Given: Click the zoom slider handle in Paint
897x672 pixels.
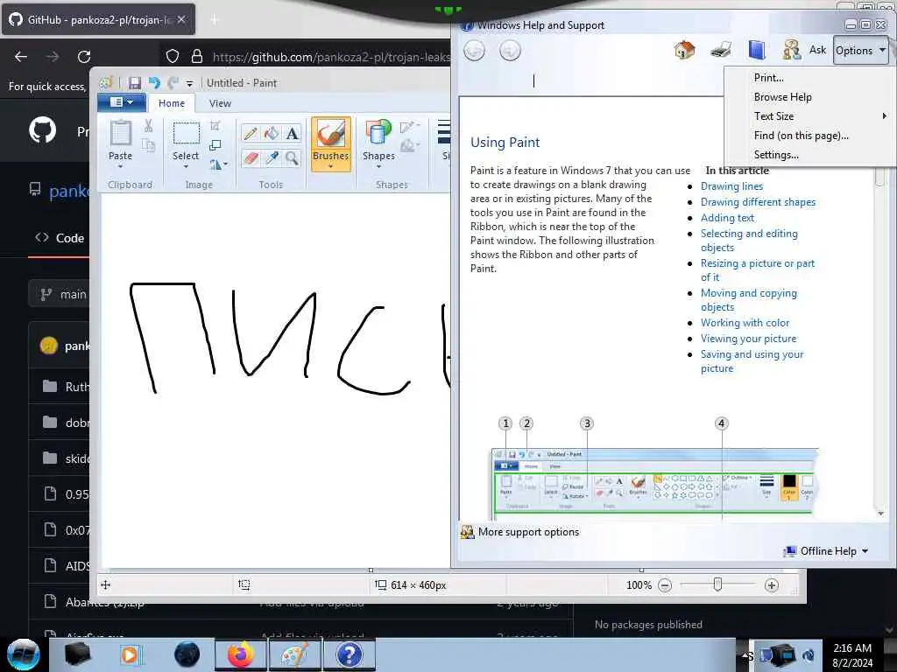Looking at the screenshot, I should (x=717, y=584).
